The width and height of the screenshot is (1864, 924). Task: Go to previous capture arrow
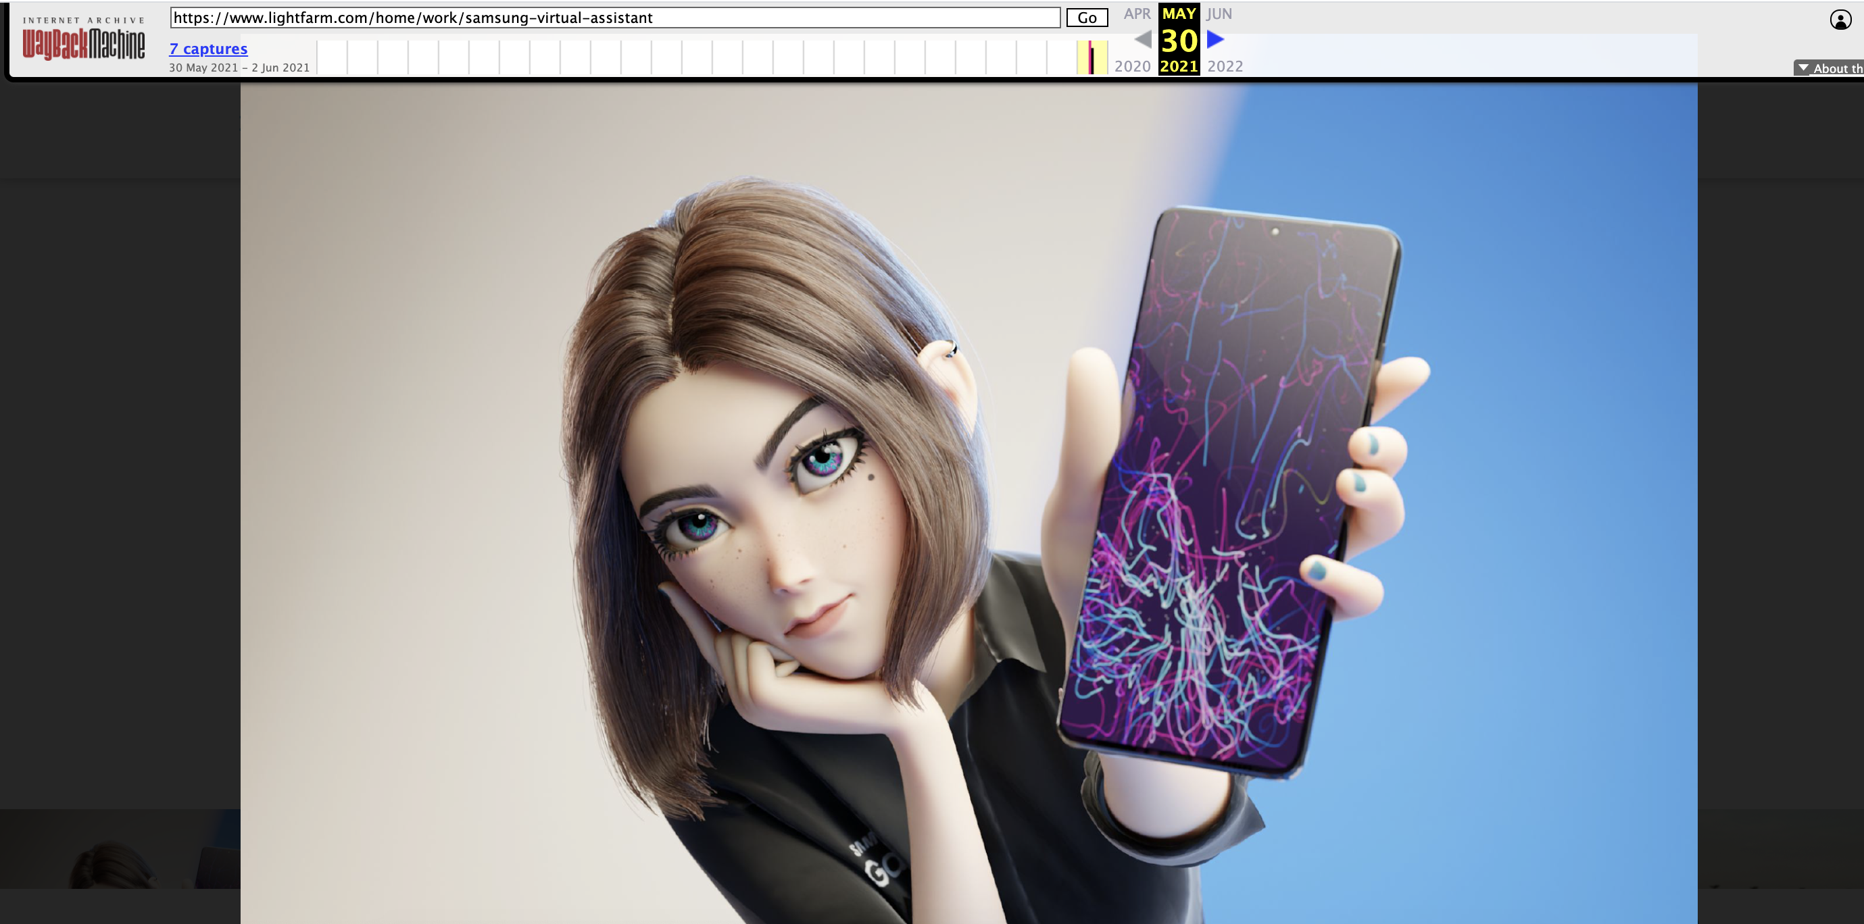pos(1143,39)
